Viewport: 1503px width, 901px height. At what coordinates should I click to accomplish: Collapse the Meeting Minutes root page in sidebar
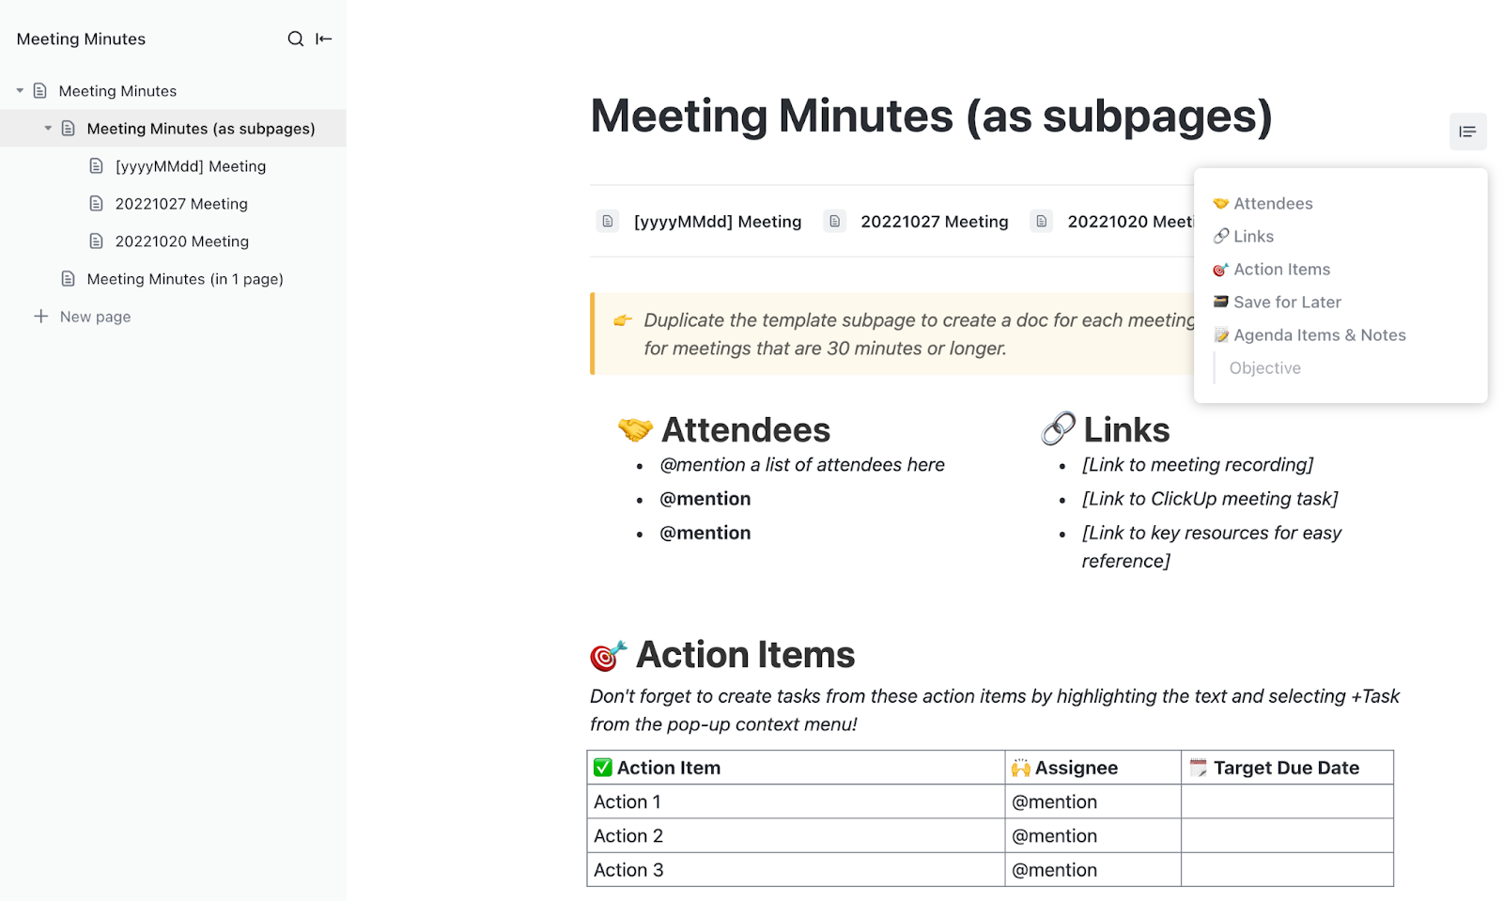(19, 90)
